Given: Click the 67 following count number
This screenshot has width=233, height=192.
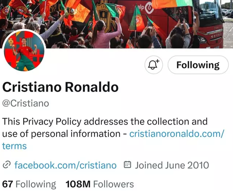Looking at the screenshot, I should 7,184.
